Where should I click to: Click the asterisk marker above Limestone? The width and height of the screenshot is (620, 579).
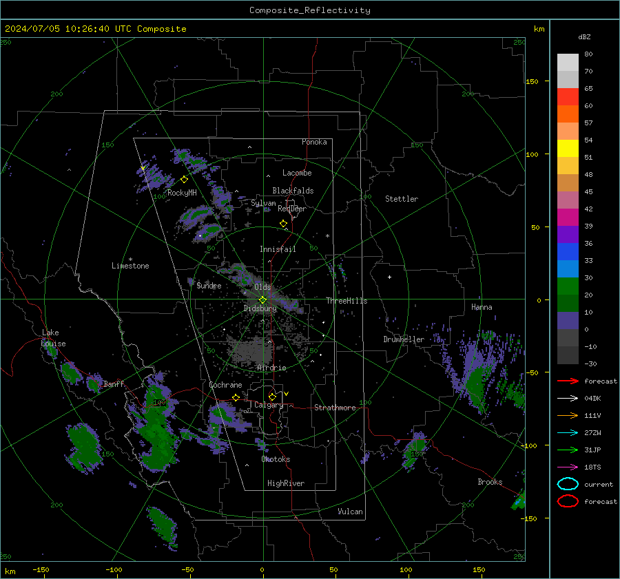(x=130, y=260)
